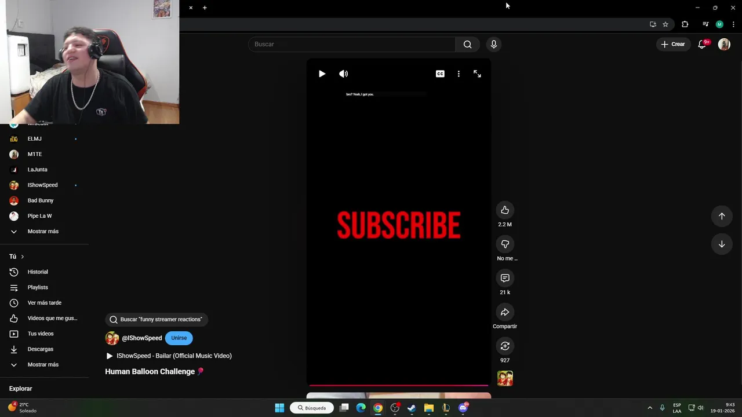Open Task View on the taskbar
This screenshot has width=742, height=417.
click(344, 408)
